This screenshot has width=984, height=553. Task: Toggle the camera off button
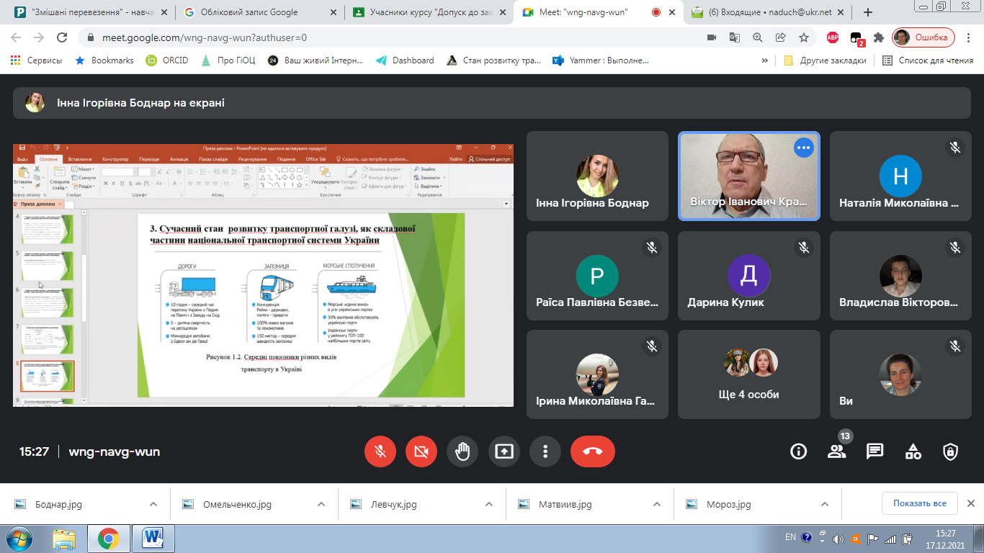[x=421, y=451]
